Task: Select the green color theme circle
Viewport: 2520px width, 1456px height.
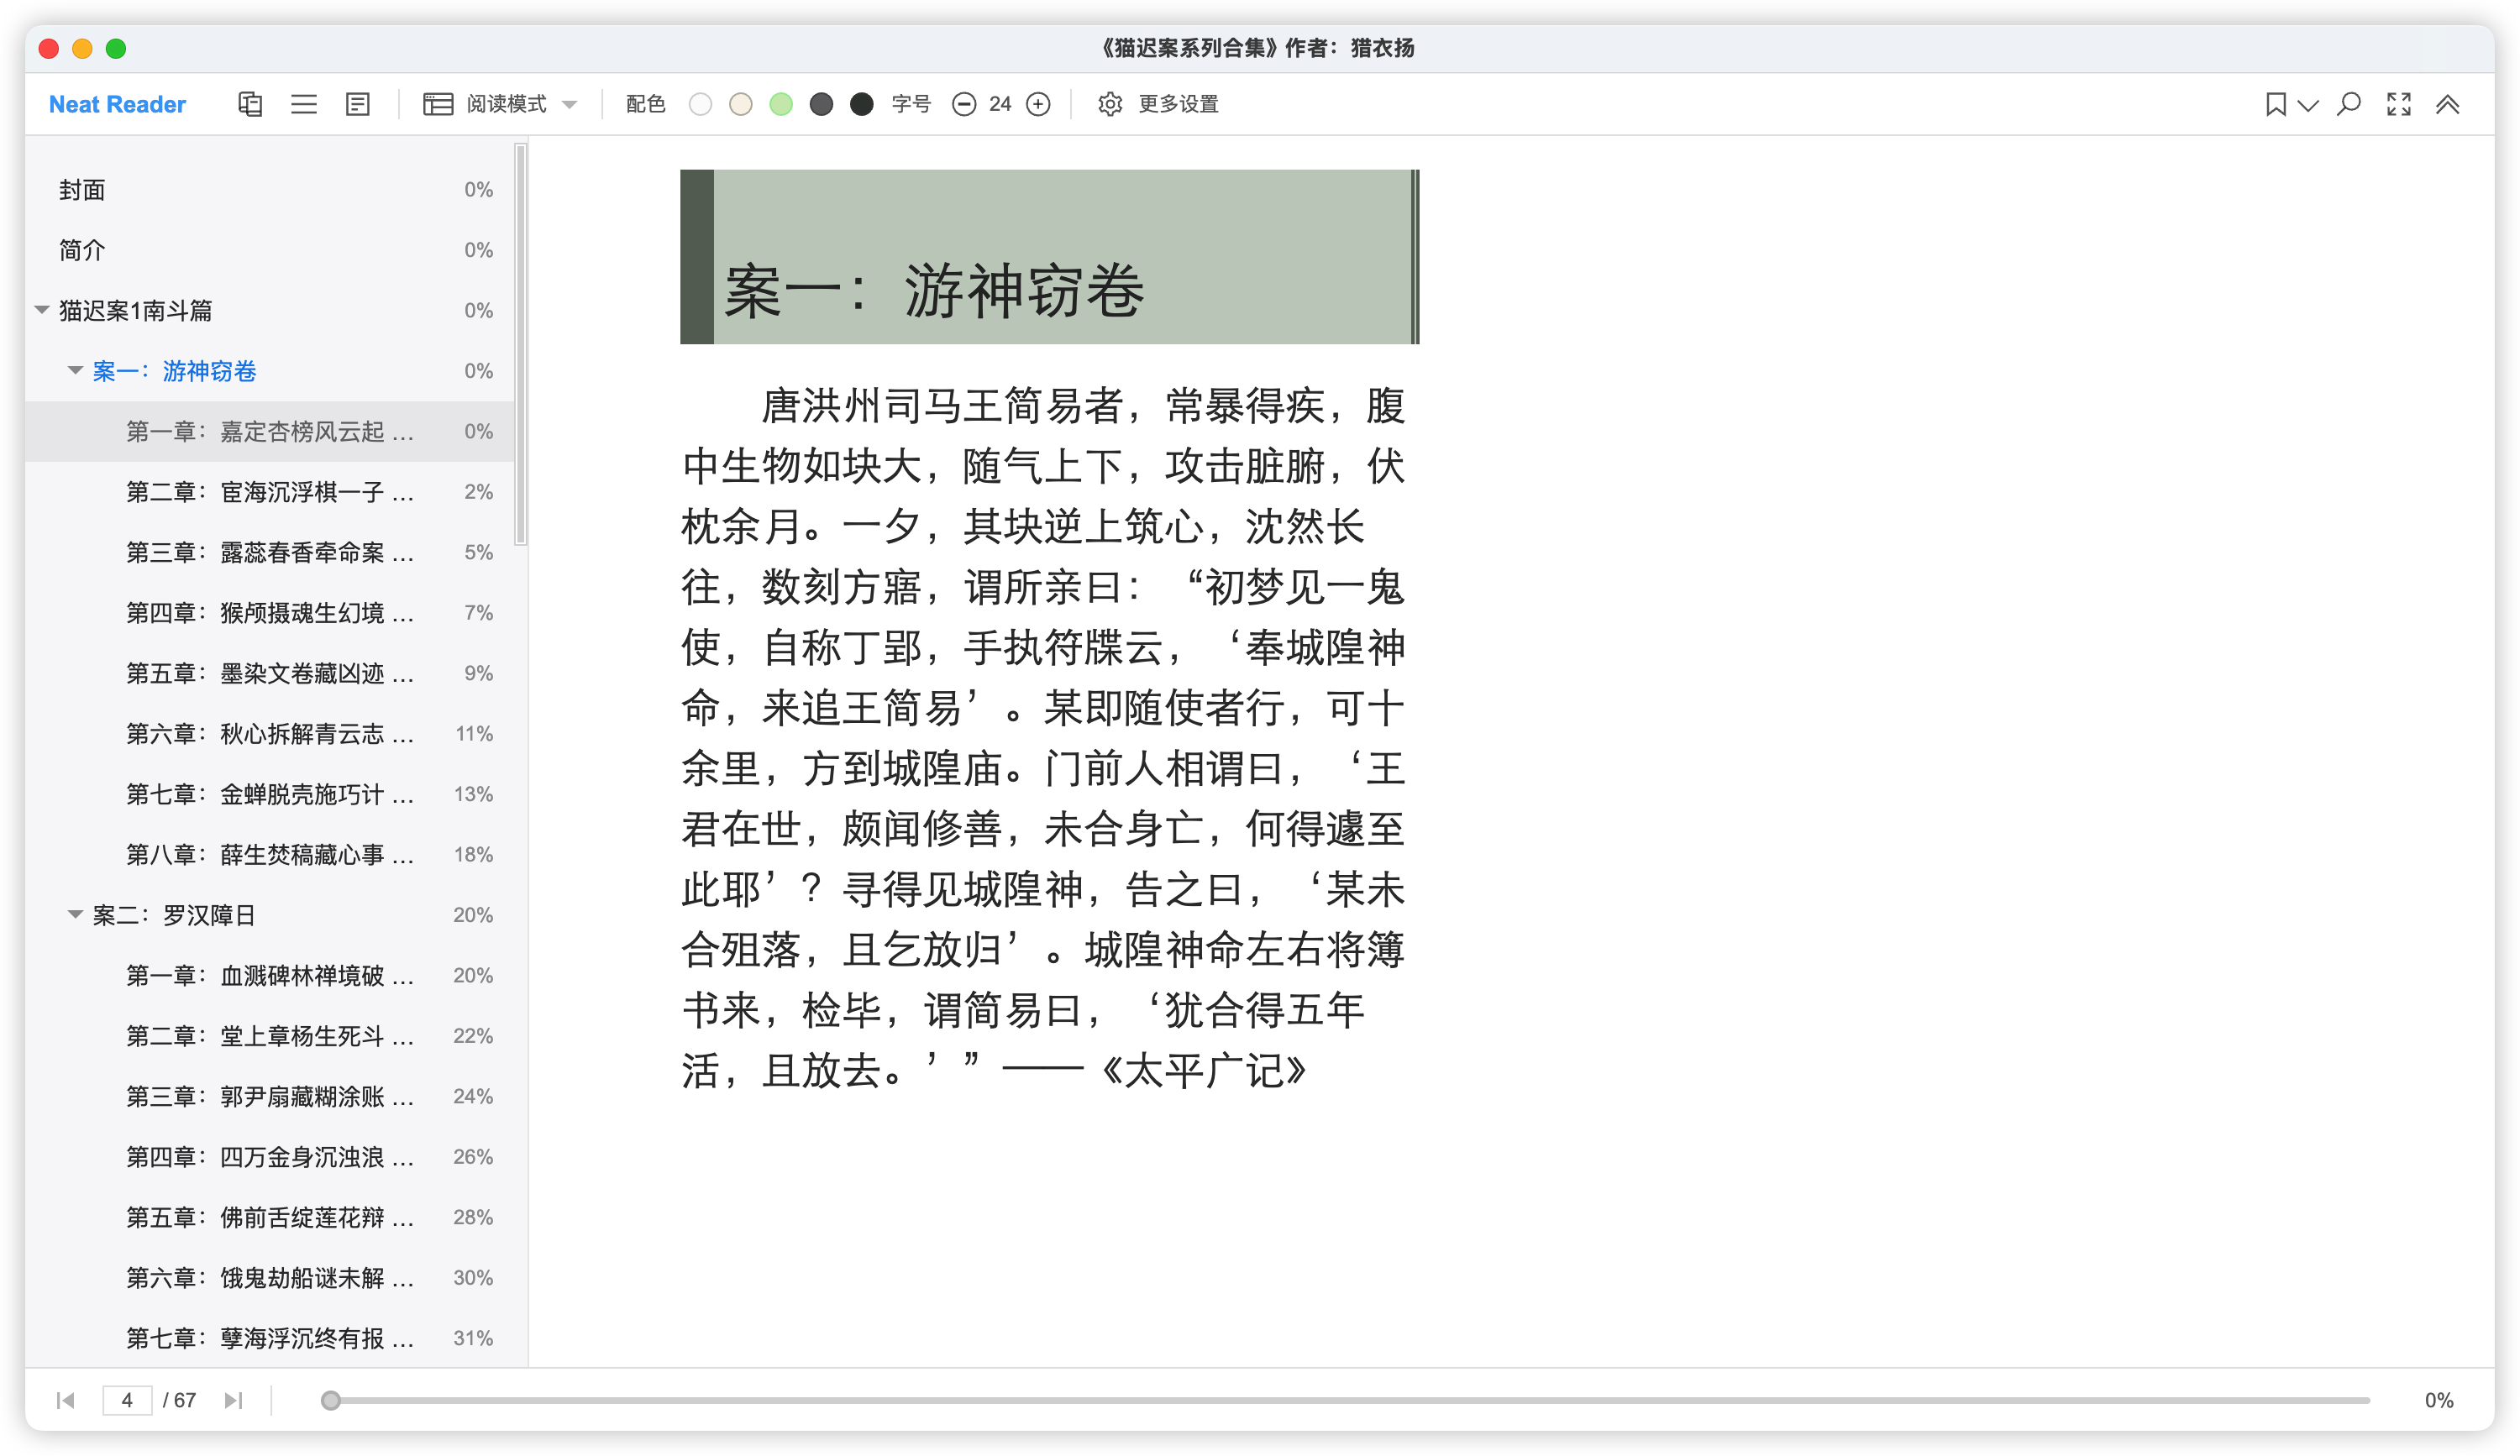Action: coord(781,104)
